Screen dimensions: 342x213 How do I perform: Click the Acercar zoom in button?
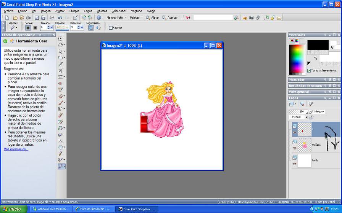click(x=170, y=17)
